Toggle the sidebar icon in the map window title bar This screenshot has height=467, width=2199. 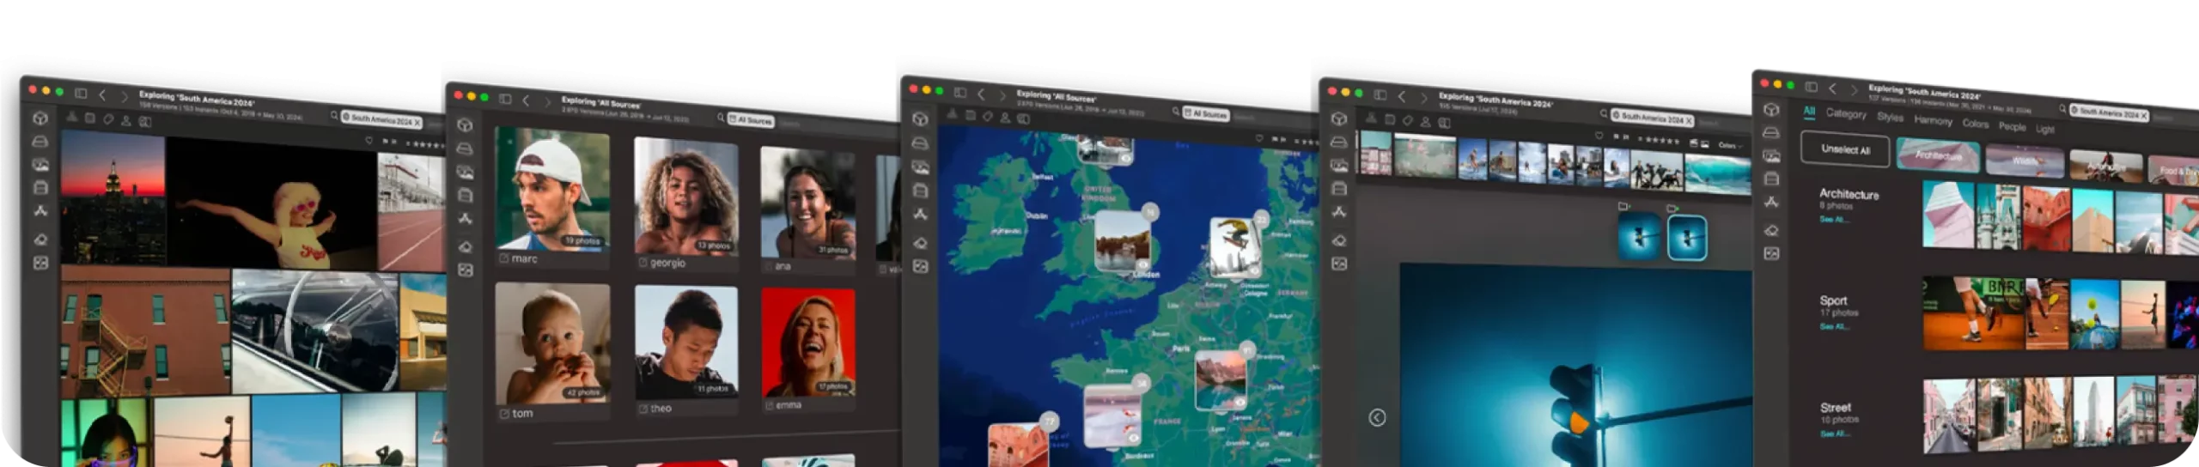pyautogui.click(x=960, y=93)
